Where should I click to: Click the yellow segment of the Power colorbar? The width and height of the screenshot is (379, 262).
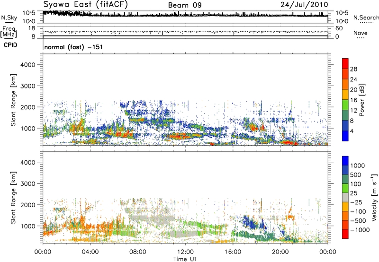click(345, 94)
